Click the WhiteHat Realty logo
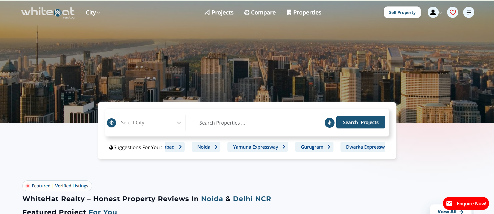 [x=48, y=13]
